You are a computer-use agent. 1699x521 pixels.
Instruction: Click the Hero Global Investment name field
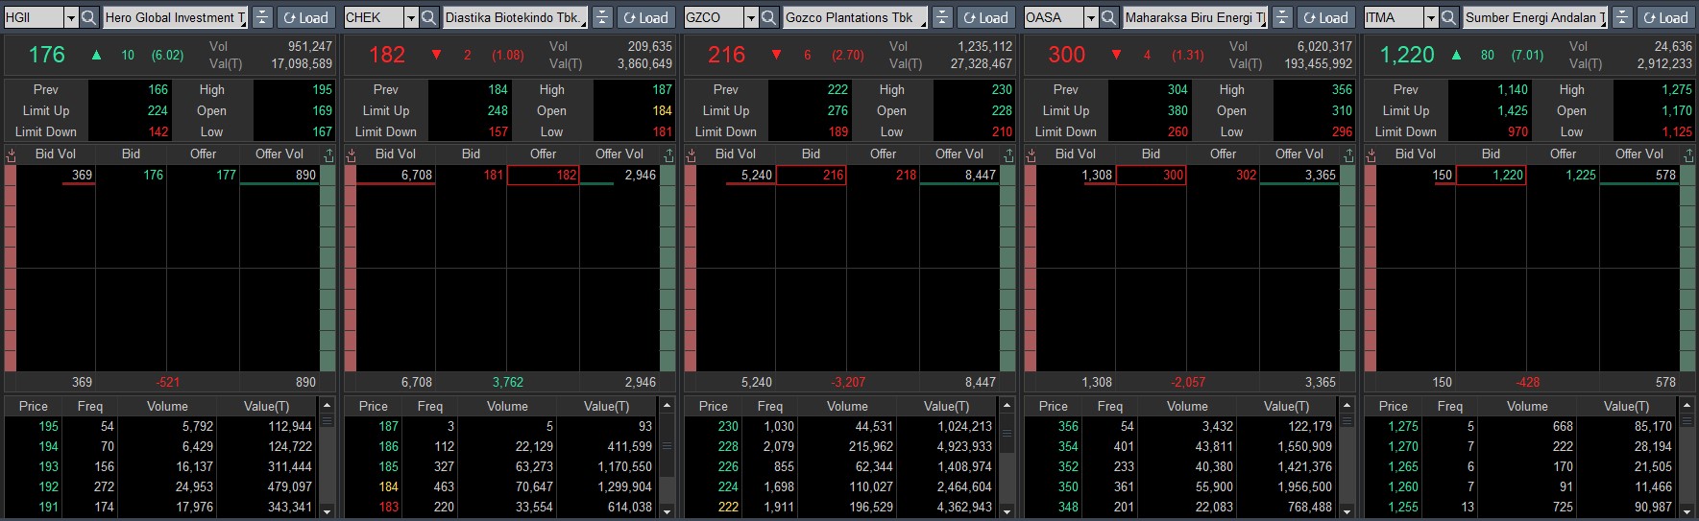click(174, 17)
